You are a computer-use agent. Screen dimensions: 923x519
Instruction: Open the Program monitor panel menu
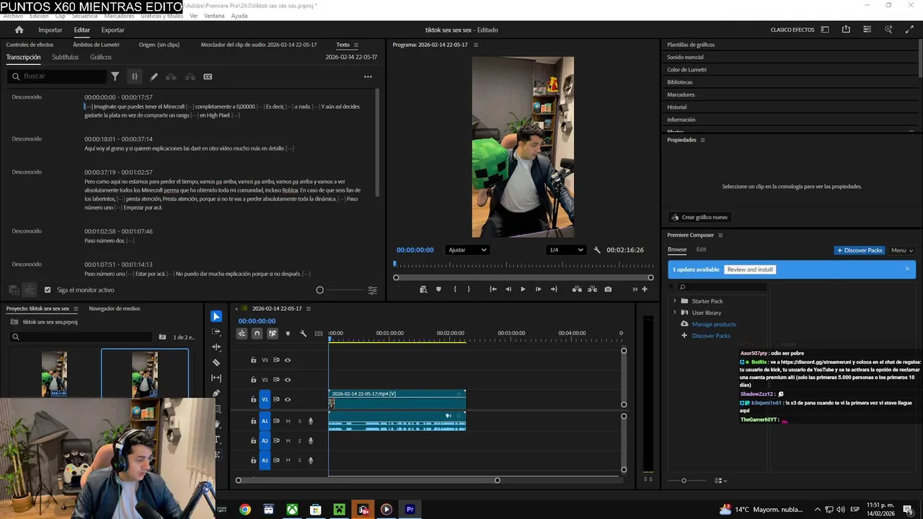(475, 45)
